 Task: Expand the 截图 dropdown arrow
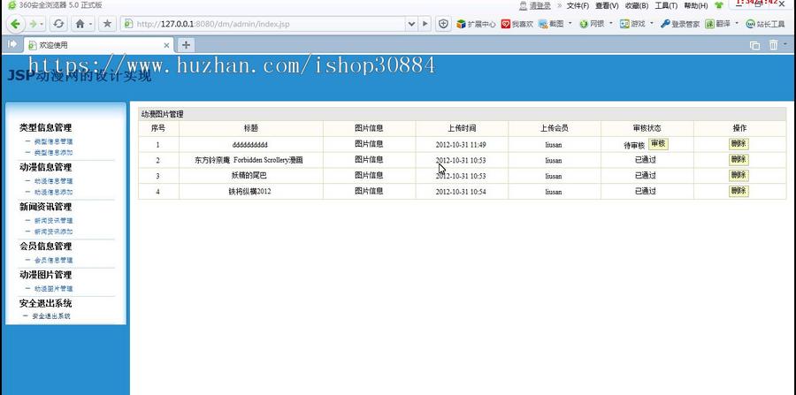(x=570, y=23)
